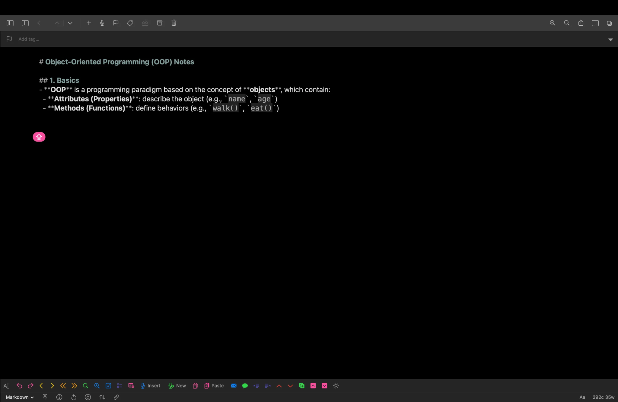Screen dimensions: 618x402
Task: Expand the tag bar with the chevron
Action: [x=610, y=39]
